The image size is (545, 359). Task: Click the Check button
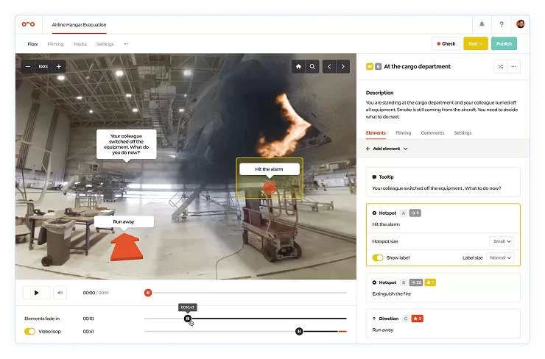pos(445,43)
